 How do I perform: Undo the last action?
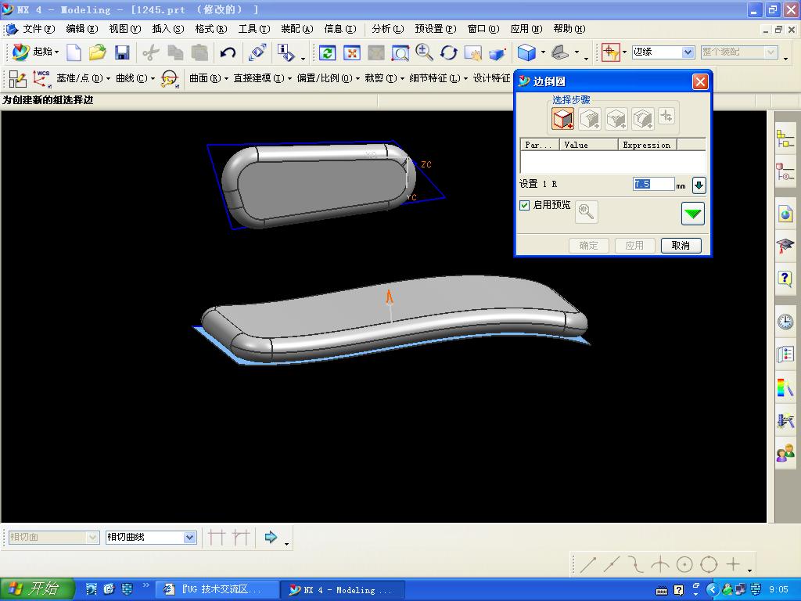[228, 52]
